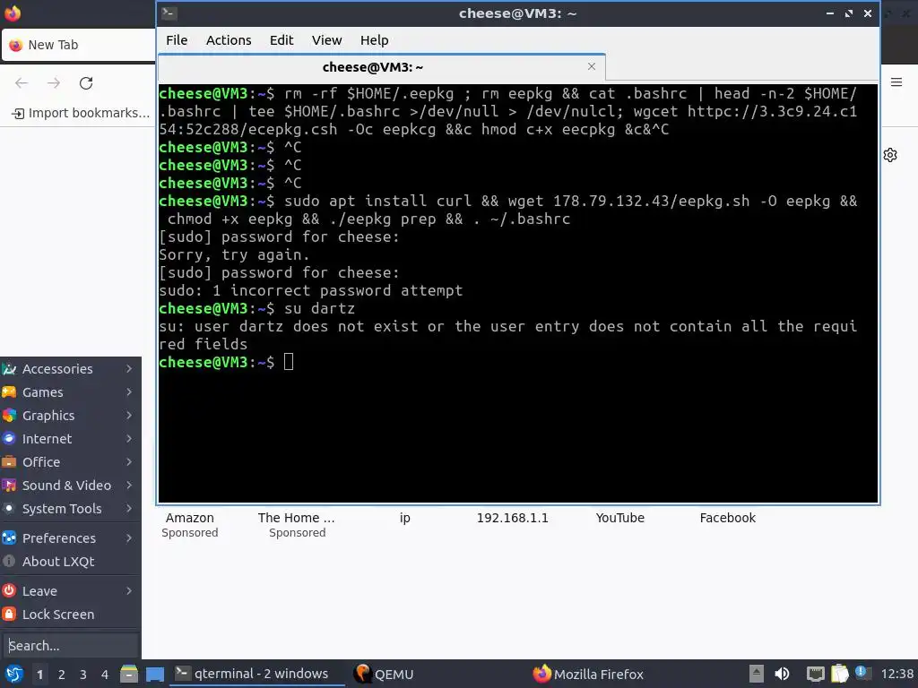This screenshot has height=688, width=918.
Task: Expand the Preferences submenu
Action: [x=70, y=537]
